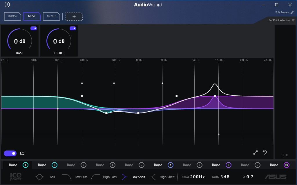The image size is (297, 185).
Task: Click the Band 2 circle number icon
Action: coord(54,165)
